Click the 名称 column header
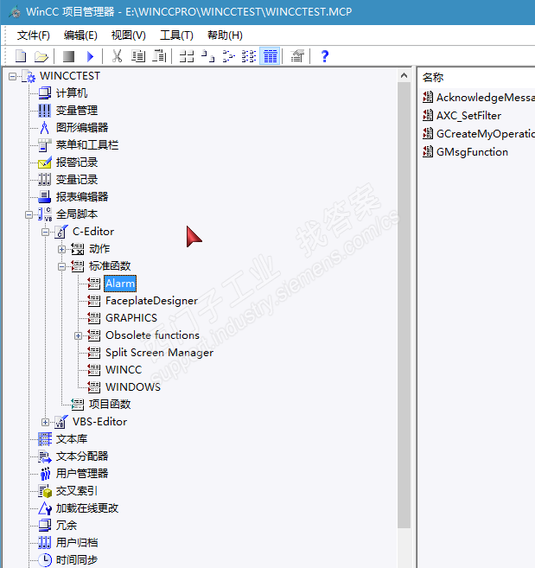 click(x=433, y=77)
